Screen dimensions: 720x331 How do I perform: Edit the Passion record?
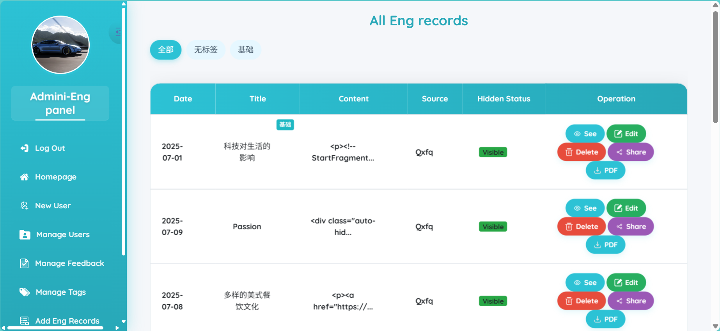(626, 208)
